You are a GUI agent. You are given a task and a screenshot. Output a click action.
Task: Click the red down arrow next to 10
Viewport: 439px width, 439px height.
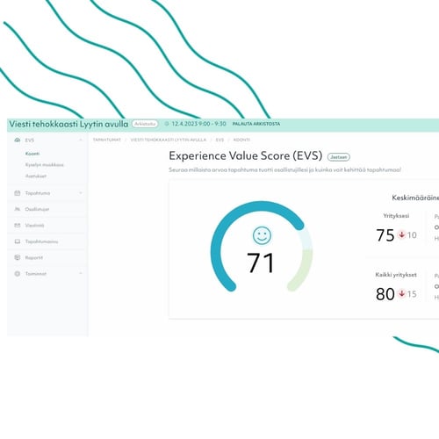[x=401, y=234]
